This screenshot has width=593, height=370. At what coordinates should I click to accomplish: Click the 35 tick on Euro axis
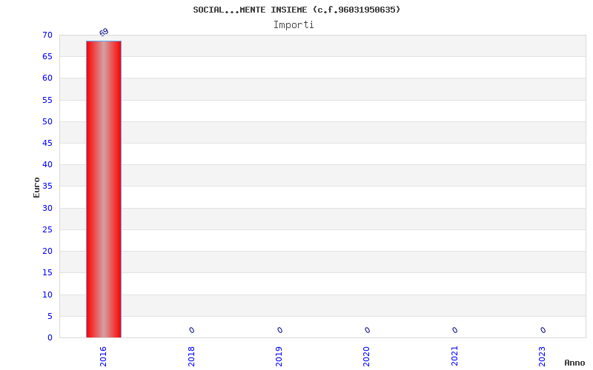tap(47, 186)
